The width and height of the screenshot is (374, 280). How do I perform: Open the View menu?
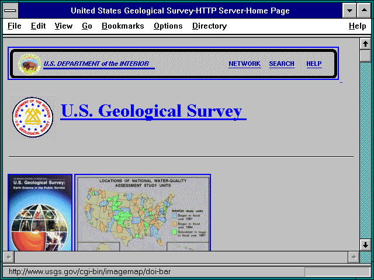click(x=64, y=26)
